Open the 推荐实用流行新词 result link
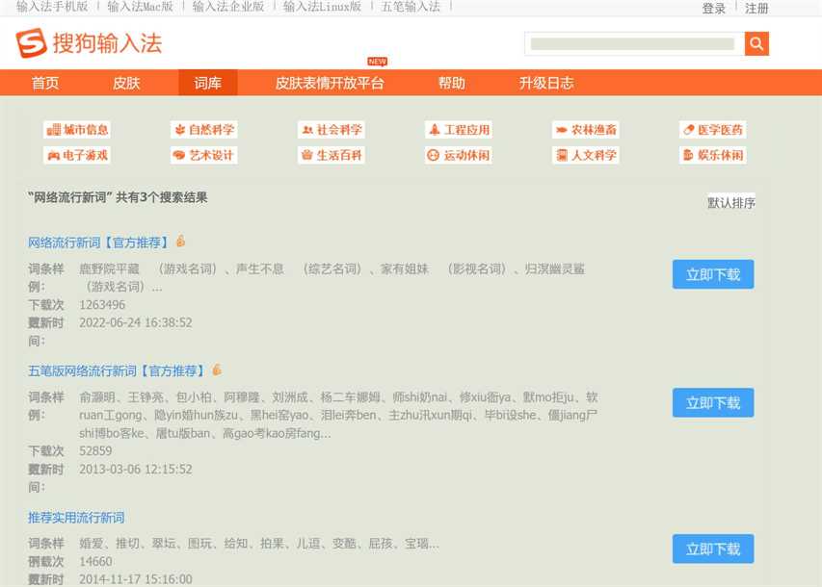 tap(76, 518)
